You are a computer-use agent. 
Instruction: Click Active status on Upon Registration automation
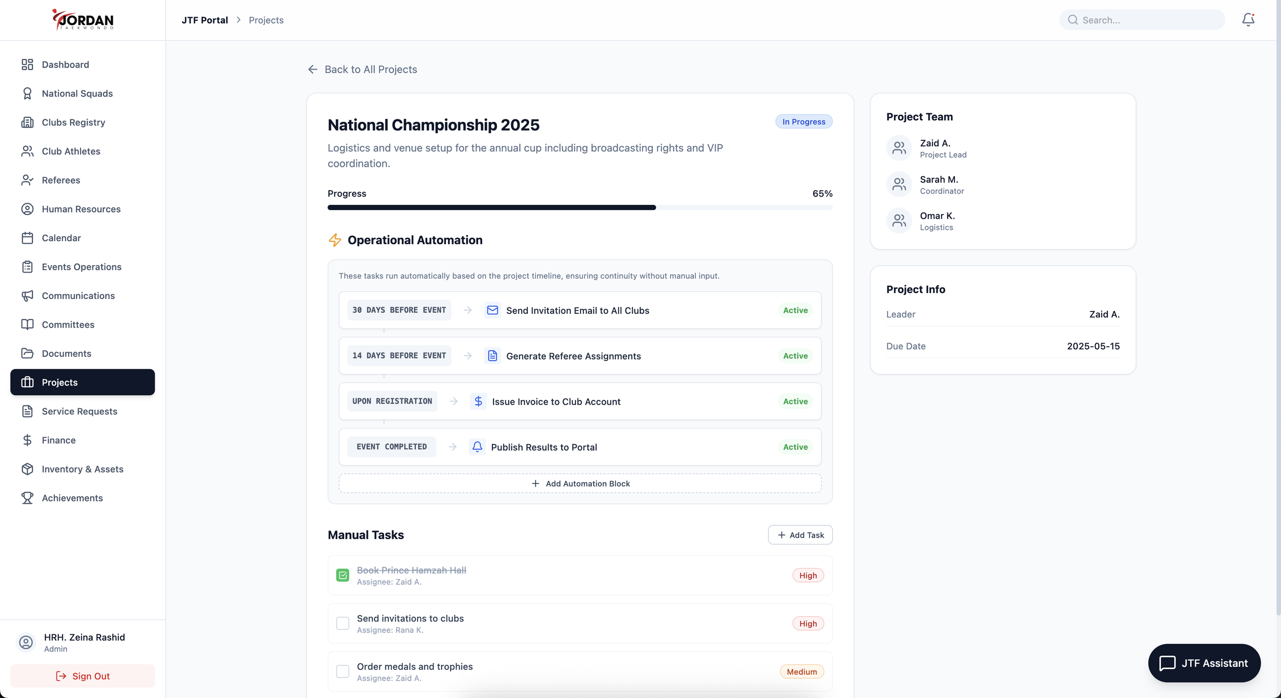tap(795, 401)
